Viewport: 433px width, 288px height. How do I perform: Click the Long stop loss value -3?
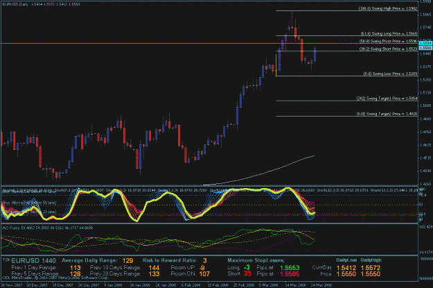click(247, 267)
